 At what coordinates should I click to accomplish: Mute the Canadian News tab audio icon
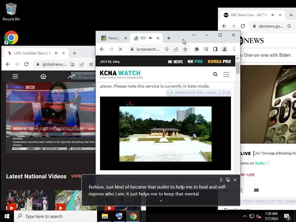tap(56, 53)
